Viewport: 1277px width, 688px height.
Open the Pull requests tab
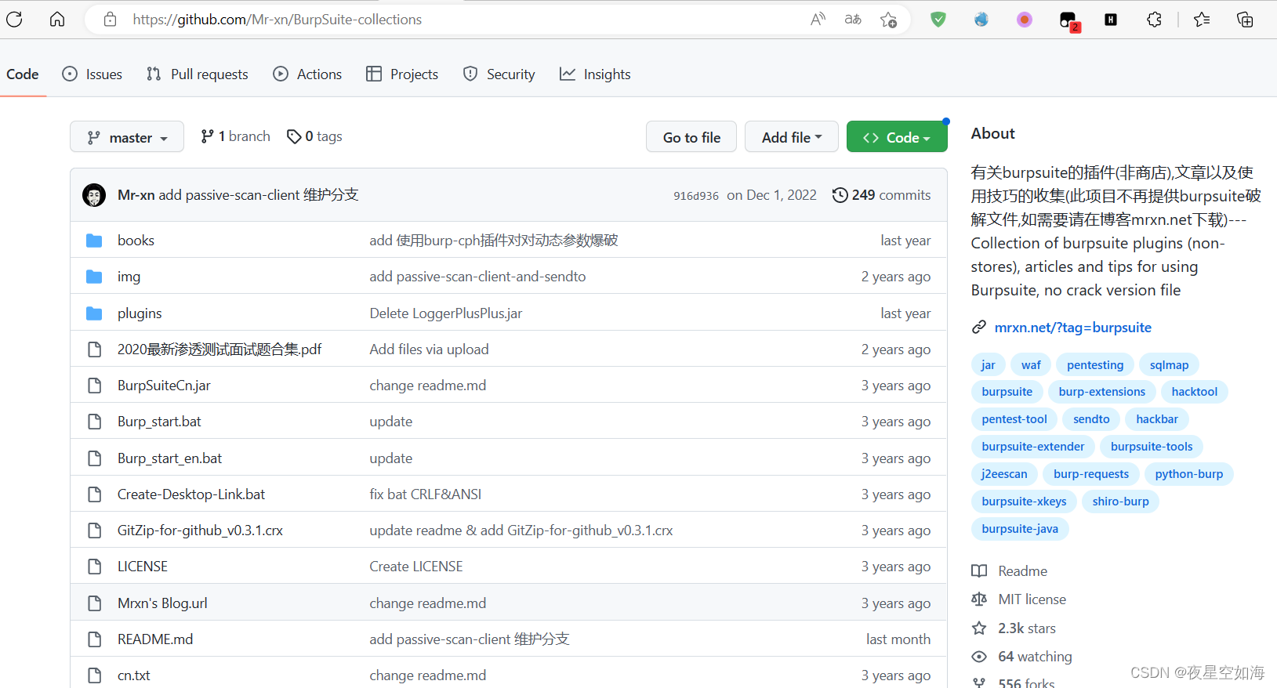click(198, 74)
